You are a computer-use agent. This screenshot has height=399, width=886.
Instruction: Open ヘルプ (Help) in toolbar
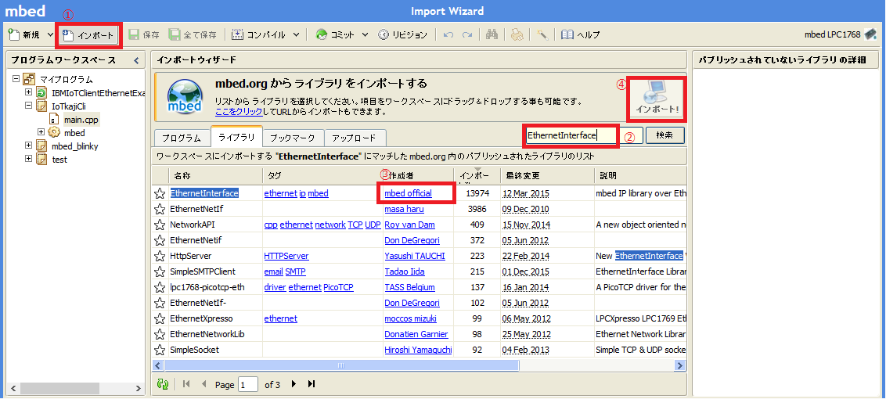(580, 35)
